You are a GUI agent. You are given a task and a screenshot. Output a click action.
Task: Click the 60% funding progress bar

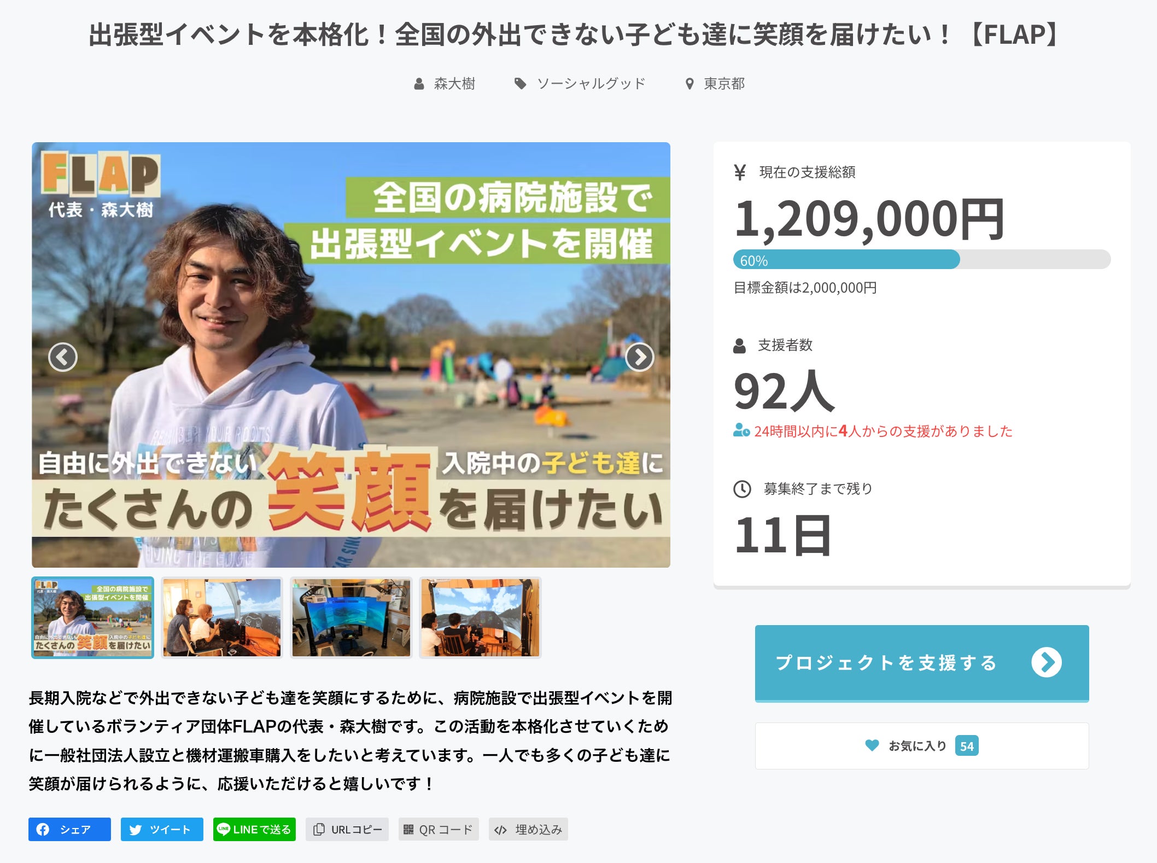point(922,259)
